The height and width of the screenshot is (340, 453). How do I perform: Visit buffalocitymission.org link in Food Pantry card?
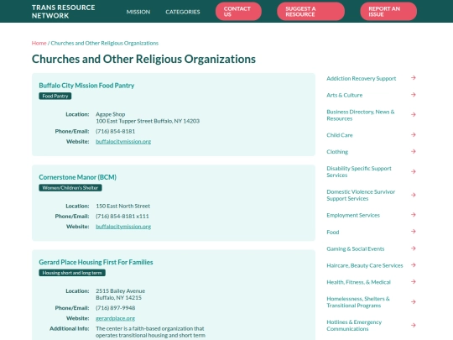pyautogui.click(x=123, y=141)
